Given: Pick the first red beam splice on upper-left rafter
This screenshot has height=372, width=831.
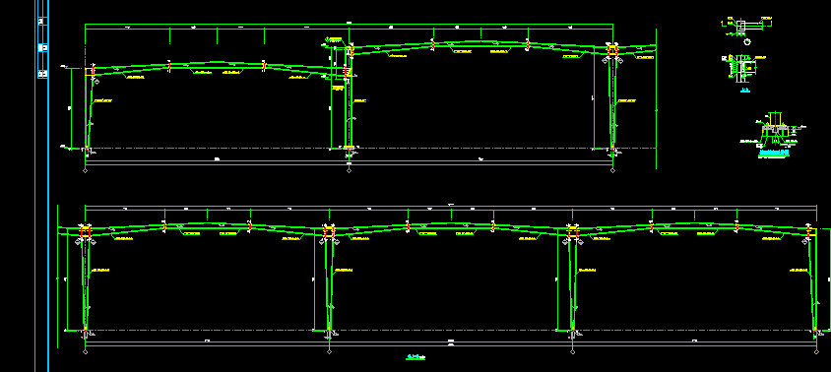Looking at the screenshot, I should [169, 67].
